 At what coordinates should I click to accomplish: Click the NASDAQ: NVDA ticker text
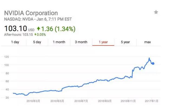(x=19, y=19)
